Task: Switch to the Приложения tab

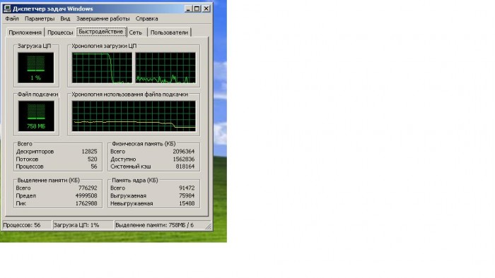Action: (25, 32)
